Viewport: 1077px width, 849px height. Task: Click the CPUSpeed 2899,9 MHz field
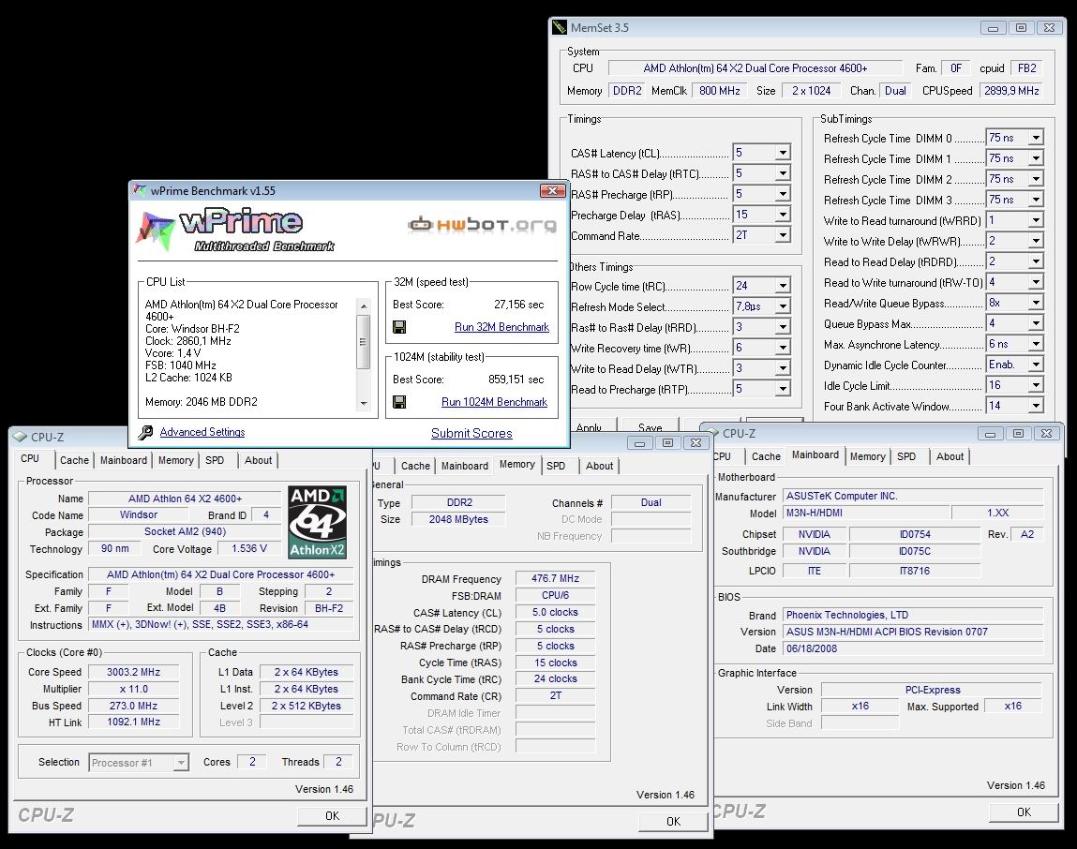1011,90
